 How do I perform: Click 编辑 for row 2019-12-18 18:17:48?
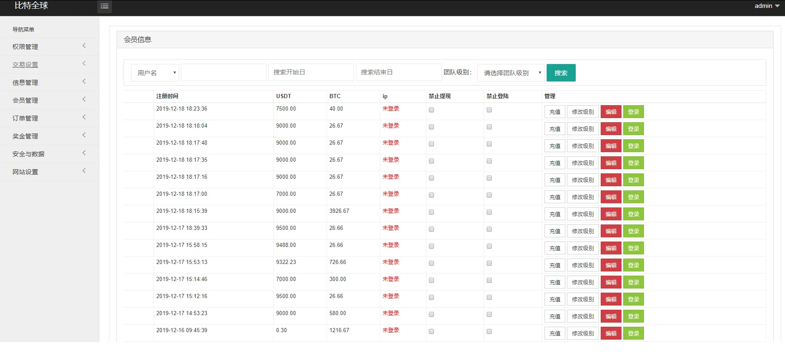[x=611, y=146]
